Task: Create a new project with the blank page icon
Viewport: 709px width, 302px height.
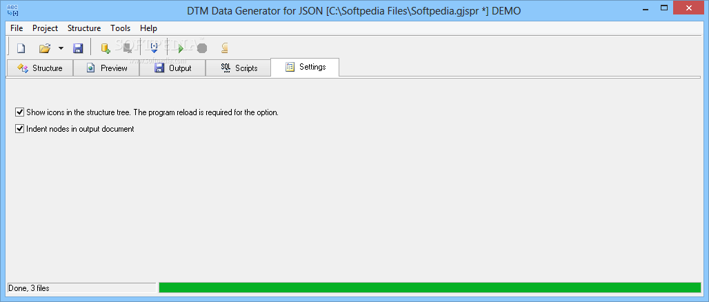Action: click(21, 48)
